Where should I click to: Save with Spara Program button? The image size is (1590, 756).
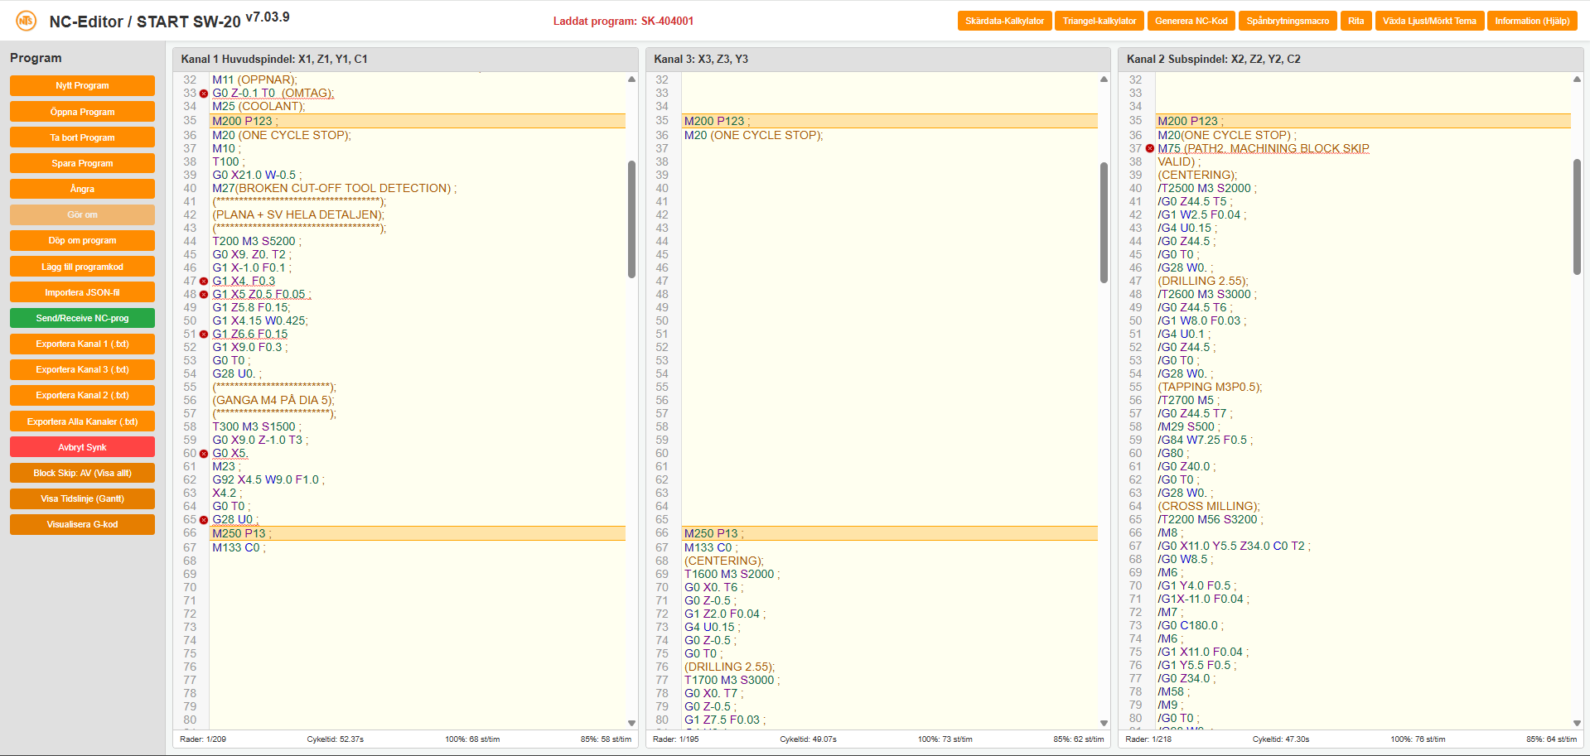point(82,163)
